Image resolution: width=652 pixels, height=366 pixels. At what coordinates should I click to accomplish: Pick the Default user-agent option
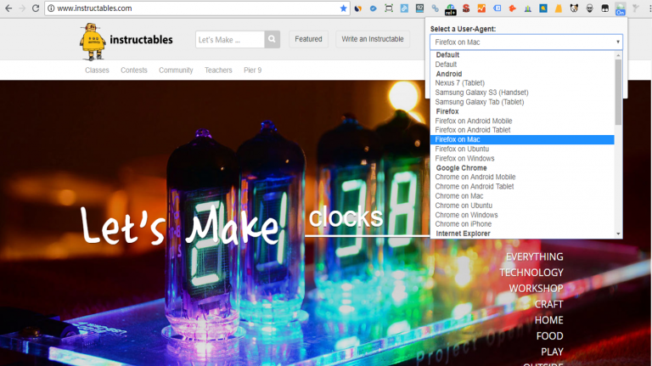446,65
